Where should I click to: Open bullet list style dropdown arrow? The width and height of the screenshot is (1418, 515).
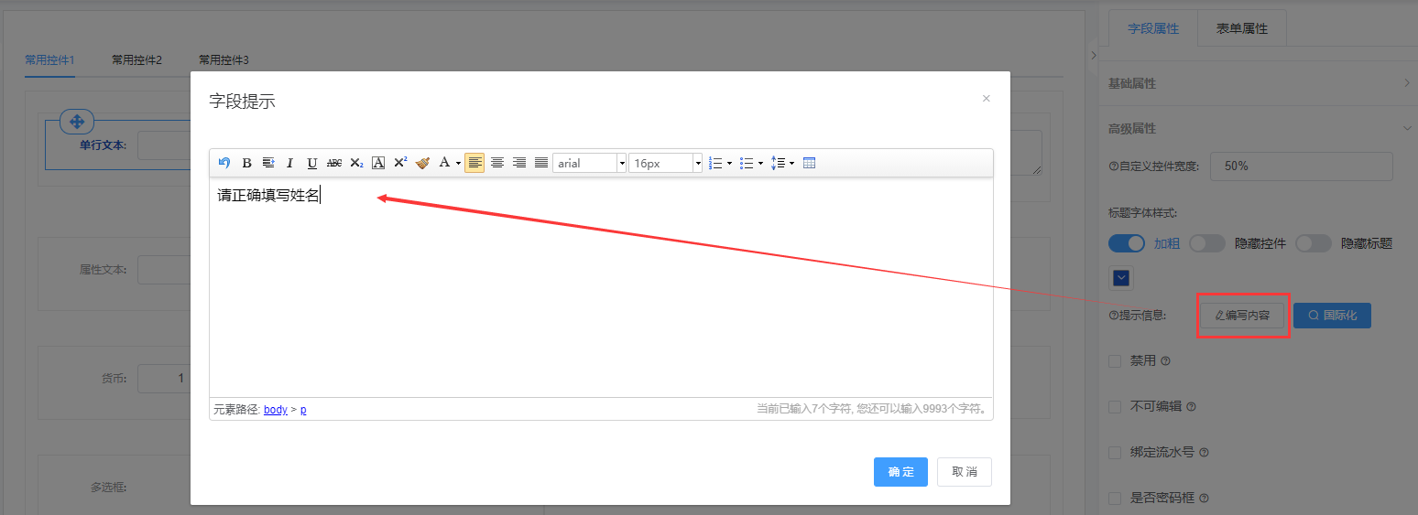[x=761, y=163]
